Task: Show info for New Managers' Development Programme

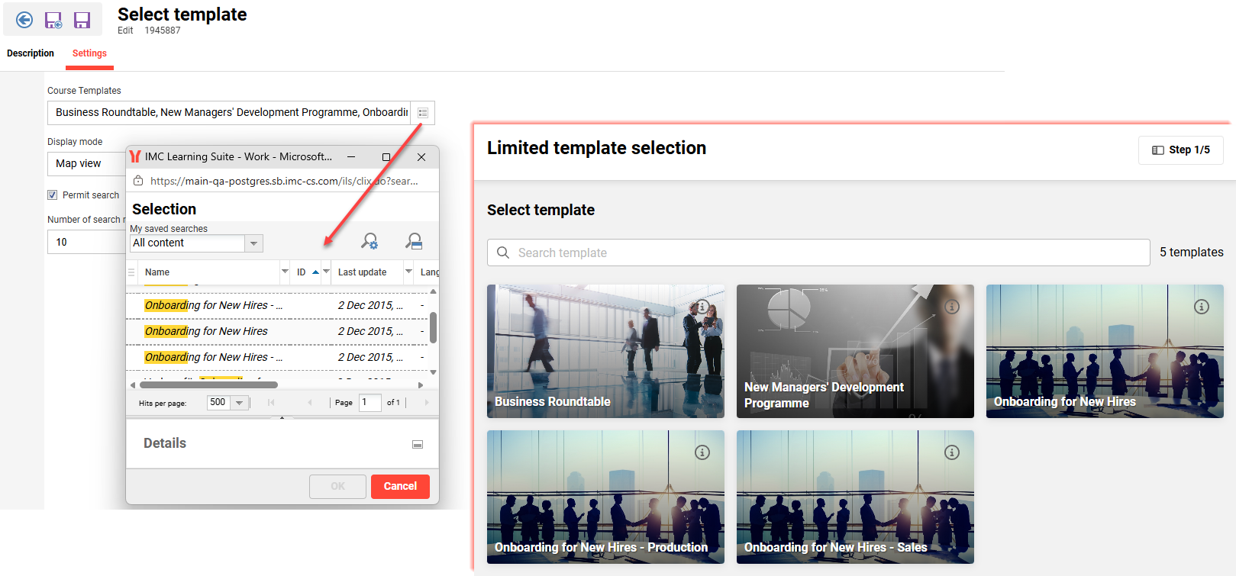Action: pos(951,307)
